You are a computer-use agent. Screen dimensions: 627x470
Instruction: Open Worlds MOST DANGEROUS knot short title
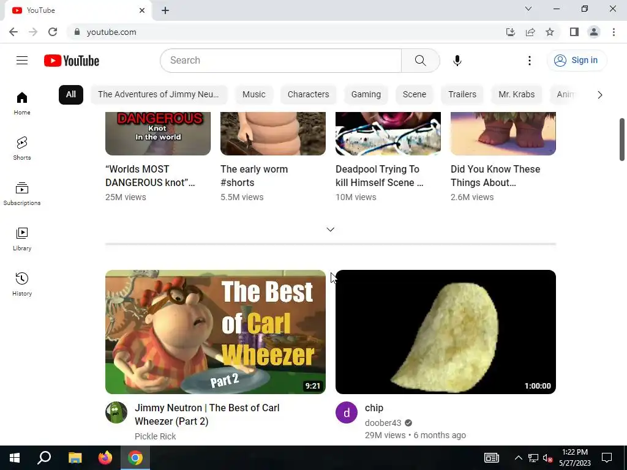pos(151,176)
